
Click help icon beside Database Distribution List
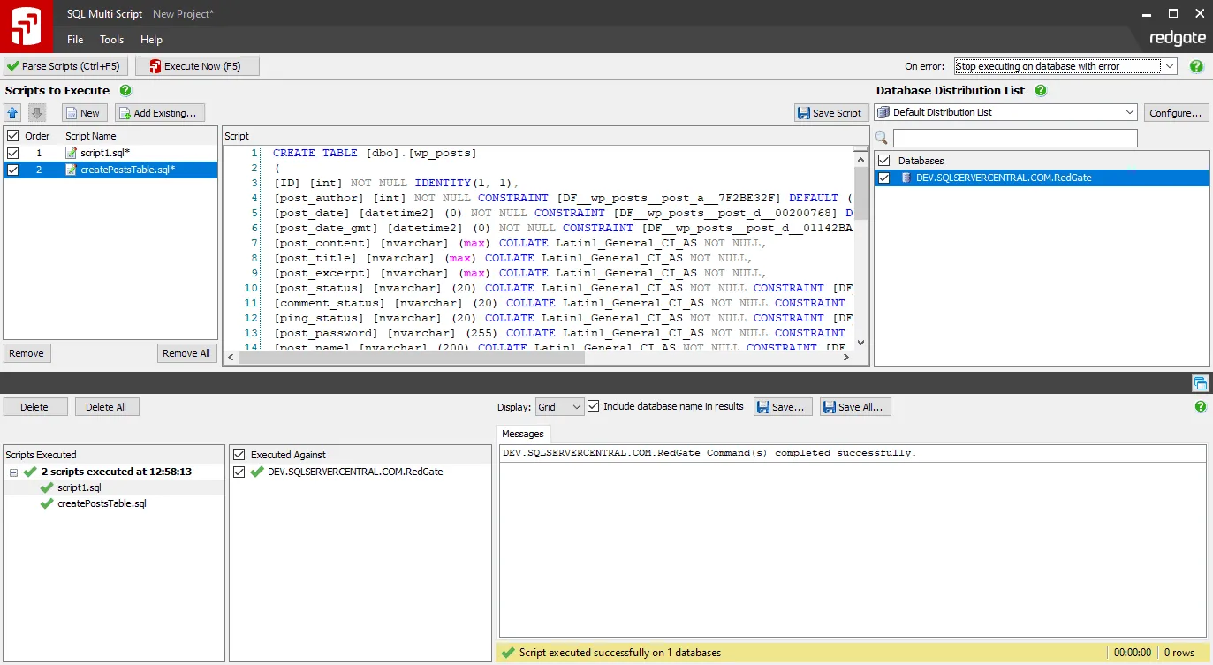(x=1041, y=90)
